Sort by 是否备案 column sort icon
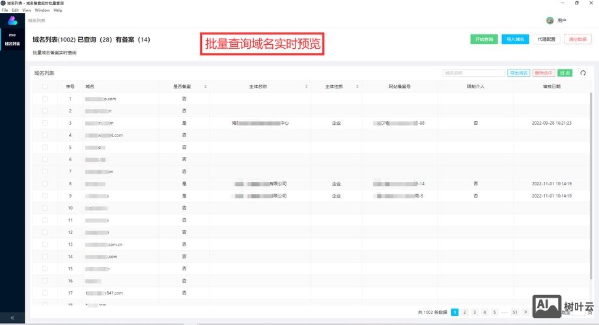Screen dimensions: 599x325 tap(205, 86)
